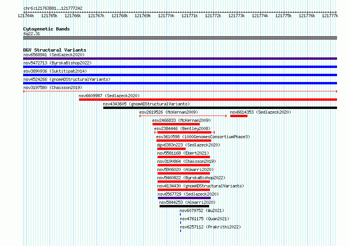348x246 pixels.
Task: Open nsv4134430 (gnomADStructuralVariants) label
Action: click(x=201, y=186)
